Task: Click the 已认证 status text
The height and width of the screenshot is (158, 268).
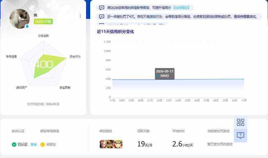Action: tap(23, 144)
